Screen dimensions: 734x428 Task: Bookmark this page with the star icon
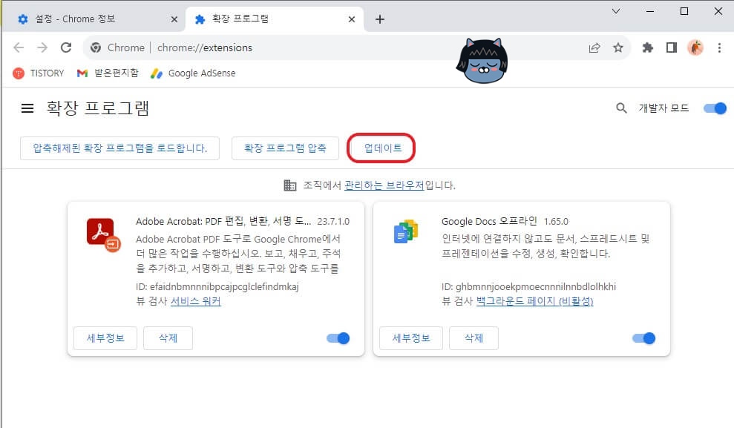point(619,47)
